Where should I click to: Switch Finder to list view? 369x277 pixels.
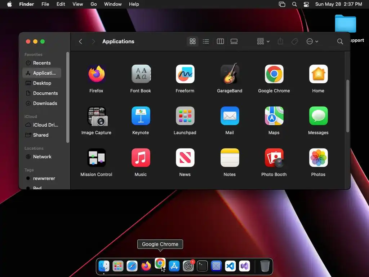[206, 41]
